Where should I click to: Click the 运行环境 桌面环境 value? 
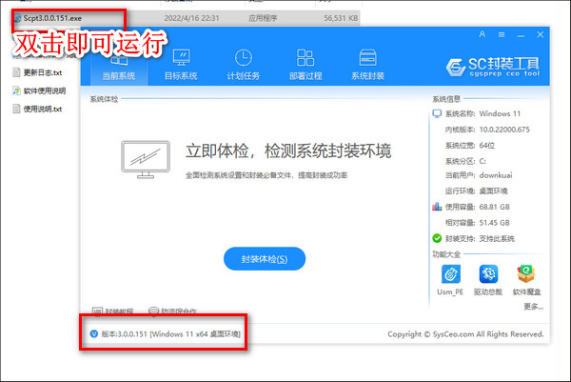pyautogui.click(x=493, y=191)
